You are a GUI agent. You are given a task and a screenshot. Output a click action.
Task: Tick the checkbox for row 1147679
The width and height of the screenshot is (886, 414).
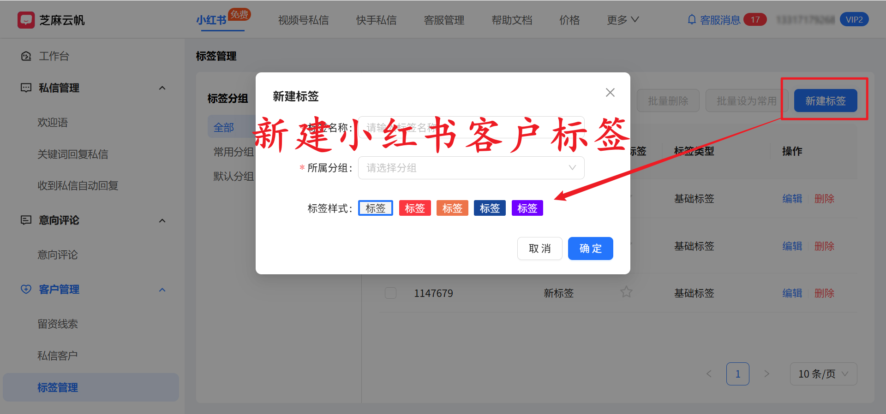coord(390,293)
